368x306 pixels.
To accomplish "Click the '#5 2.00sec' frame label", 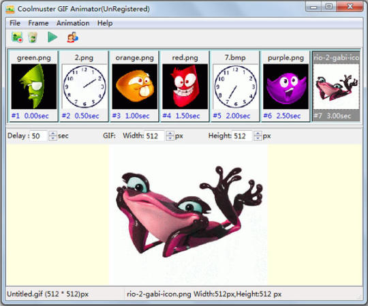I will pyautogui.click(x=232, y=116).
